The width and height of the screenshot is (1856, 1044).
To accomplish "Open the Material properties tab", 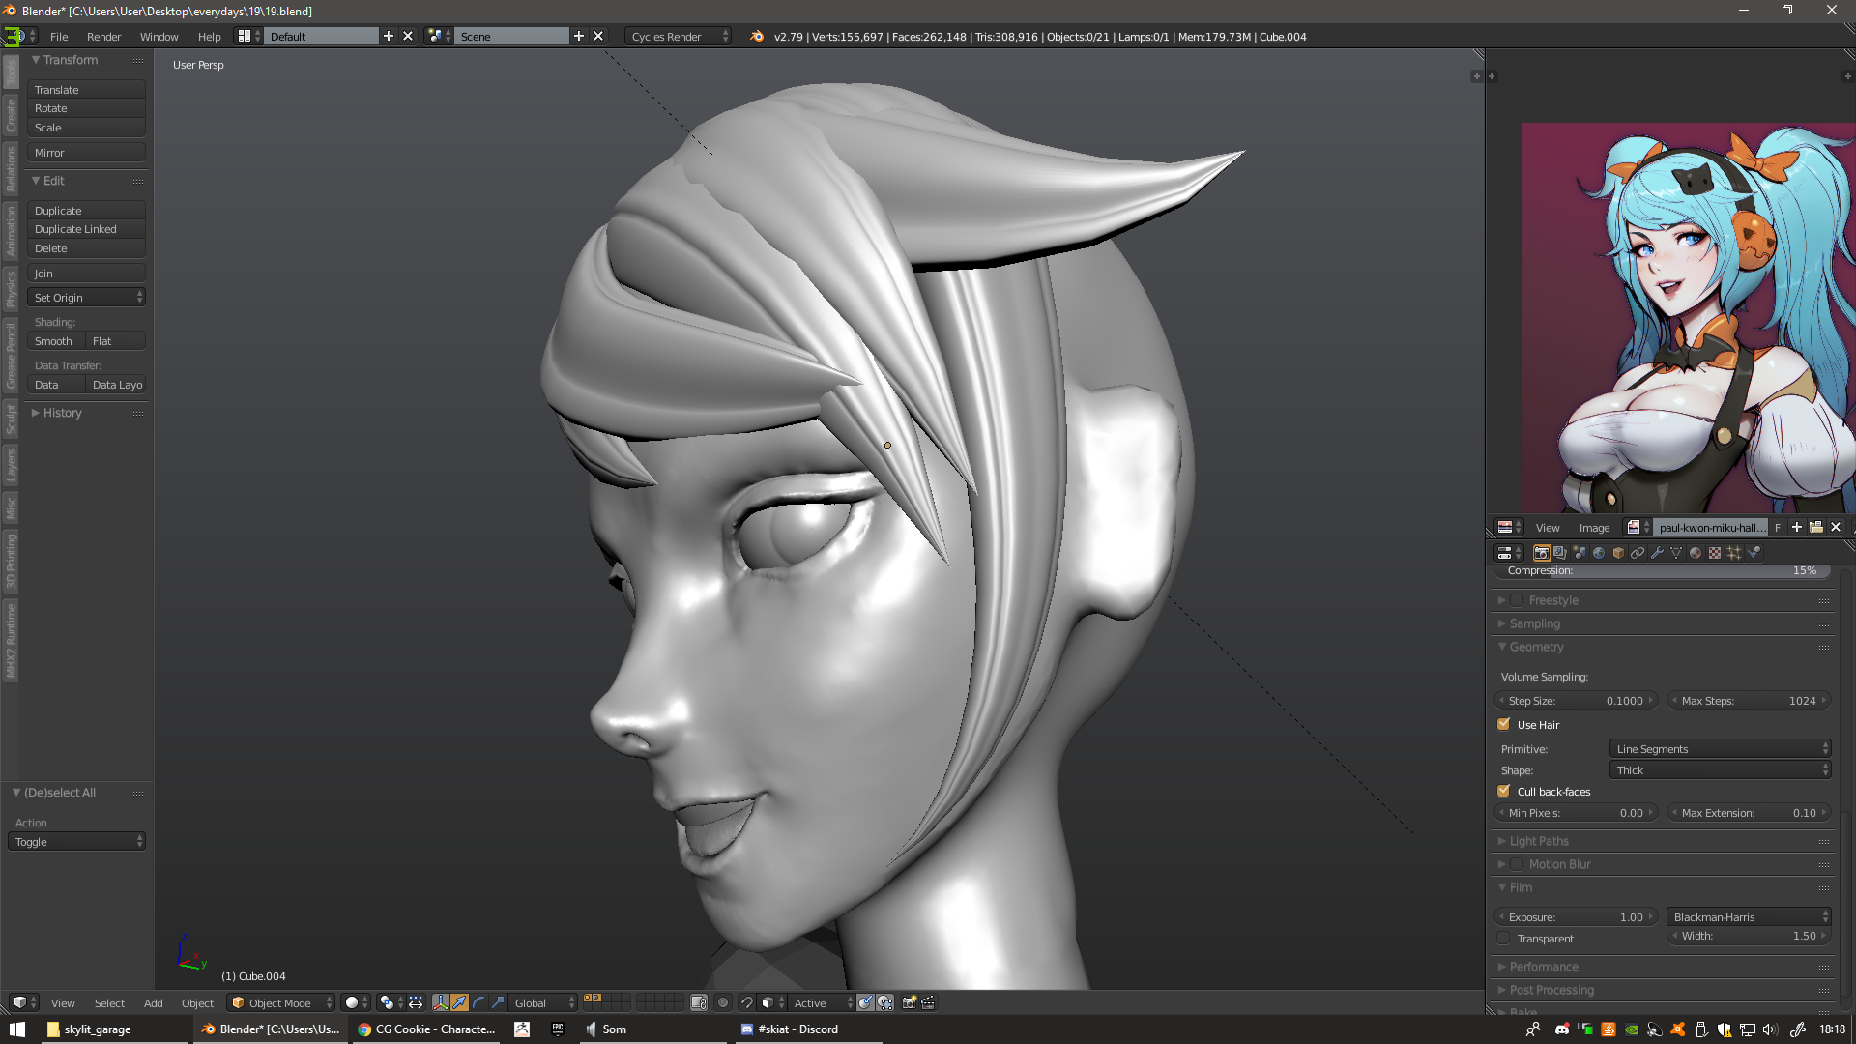I will [1696, 553].
